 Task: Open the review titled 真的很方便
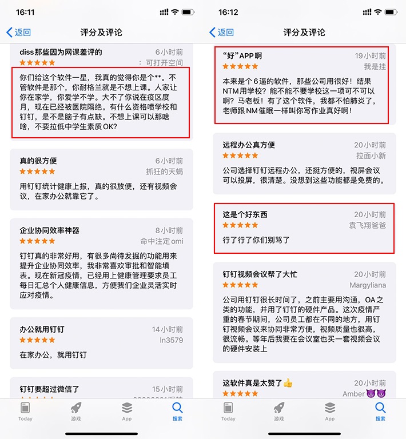click(101, 179)
